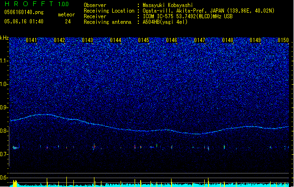Click the HROFFT 1.0.0 title text
This screenshot has width=294, height=187.
37,4
